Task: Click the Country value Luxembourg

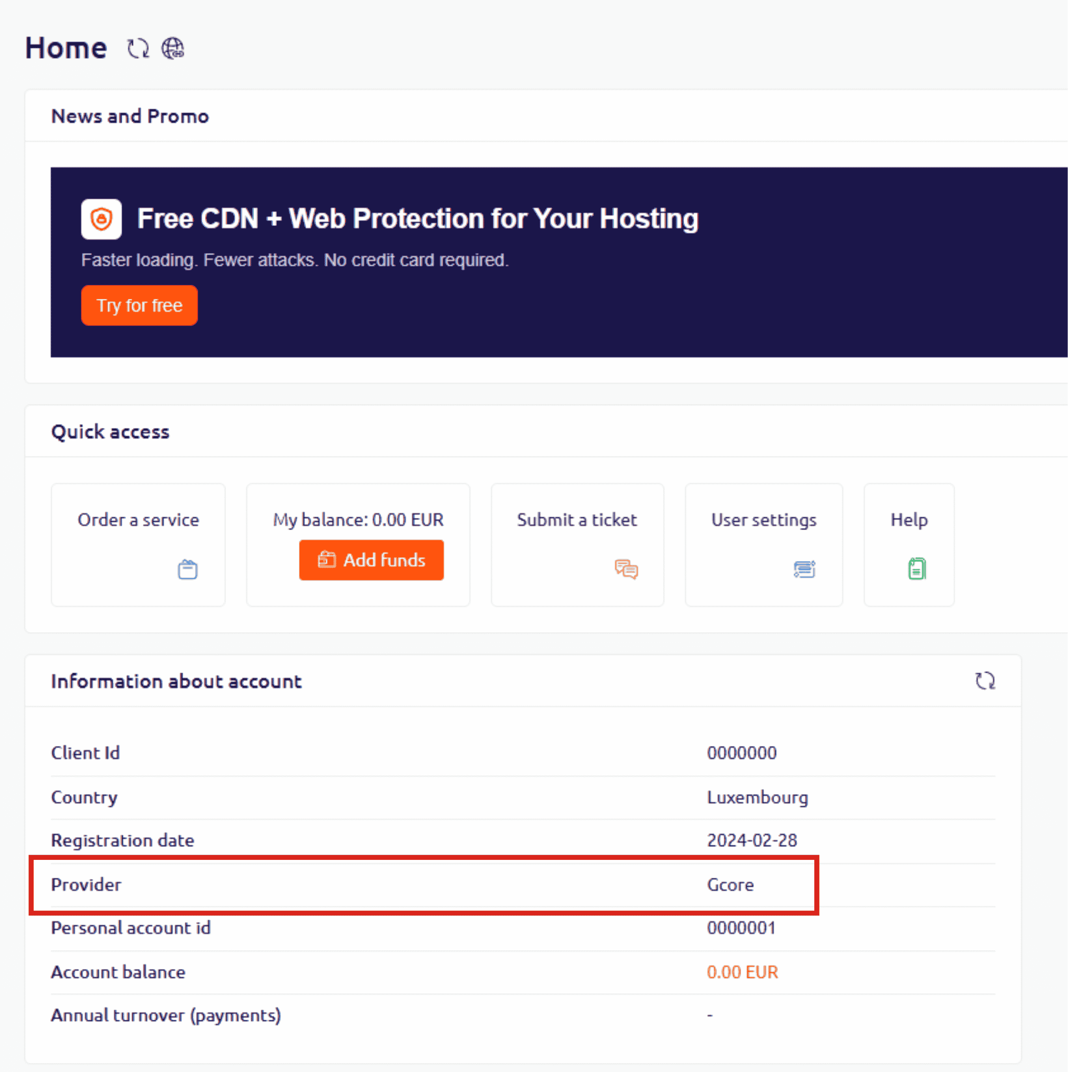Action: click(757, 797)
